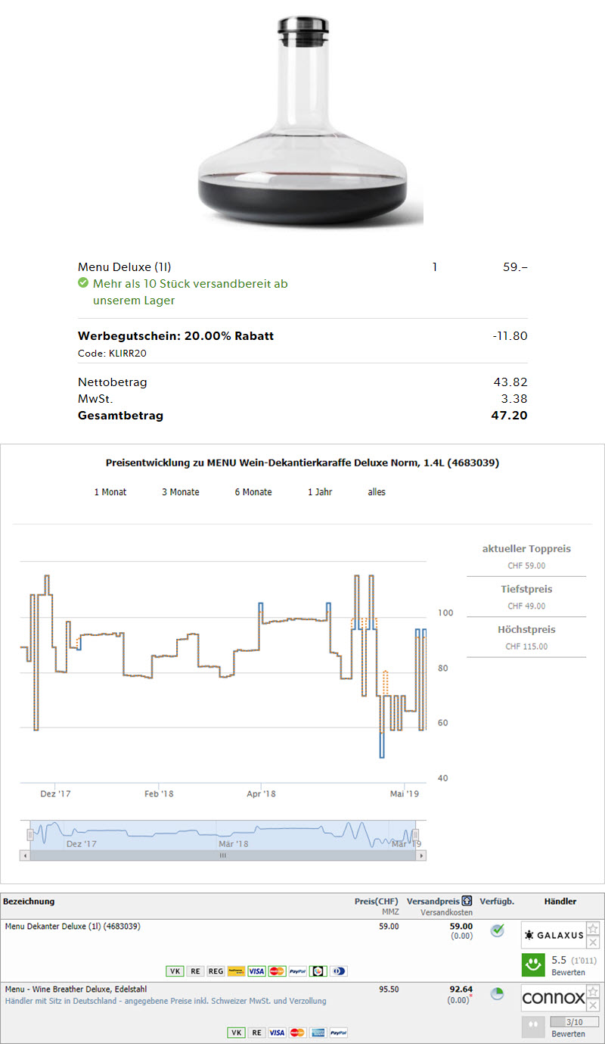Image resolution: width=605 pixels, height=1044 pixels.
Task: Click the left handle of chart navigator
Action: pyautogui.click(x=31, y=834)
